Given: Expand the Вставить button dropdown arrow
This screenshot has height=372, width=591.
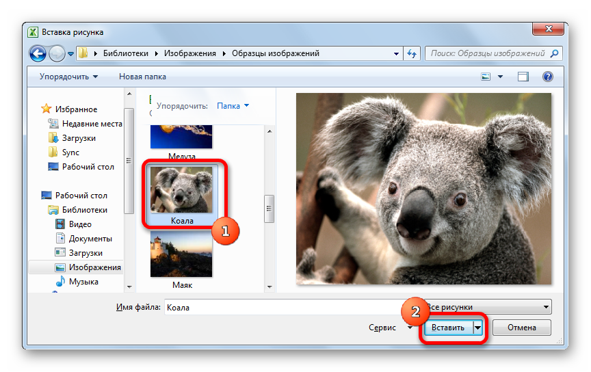Looking at the screenshot, I should (x=478, y=328).
